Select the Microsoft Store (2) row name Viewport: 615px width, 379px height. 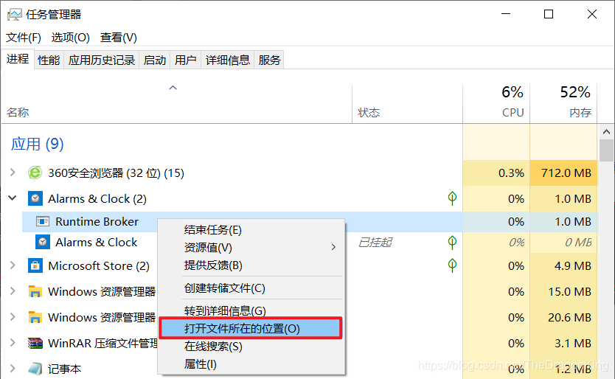(99, 266)
